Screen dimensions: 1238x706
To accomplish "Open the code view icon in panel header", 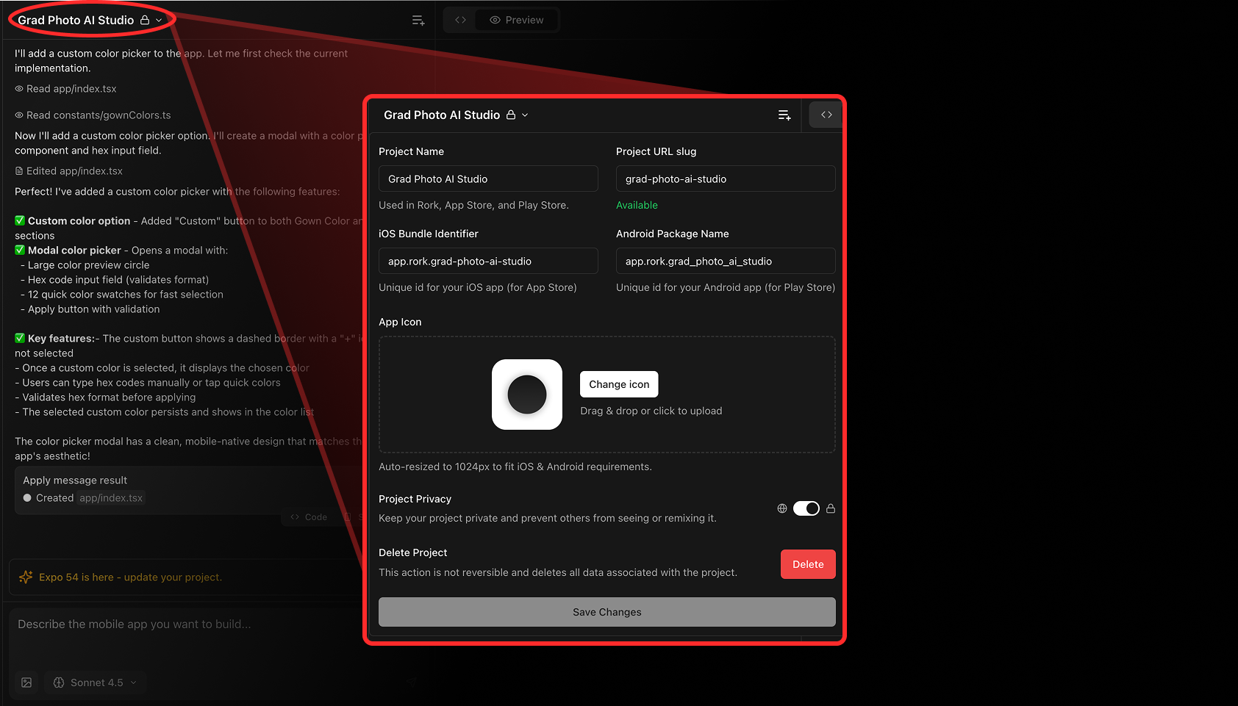I will (826, 115).
